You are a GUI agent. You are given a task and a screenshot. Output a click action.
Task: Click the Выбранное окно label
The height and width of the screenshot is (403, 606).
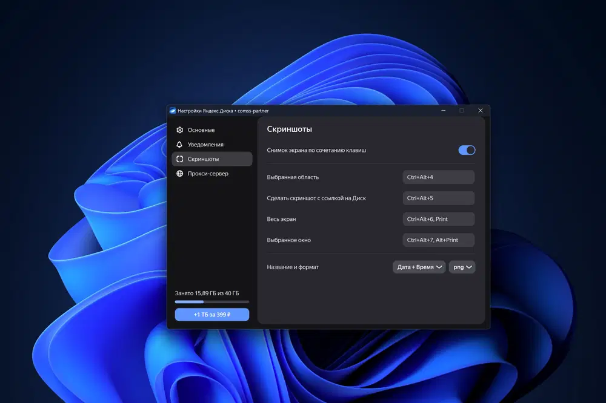click(288, 240)
